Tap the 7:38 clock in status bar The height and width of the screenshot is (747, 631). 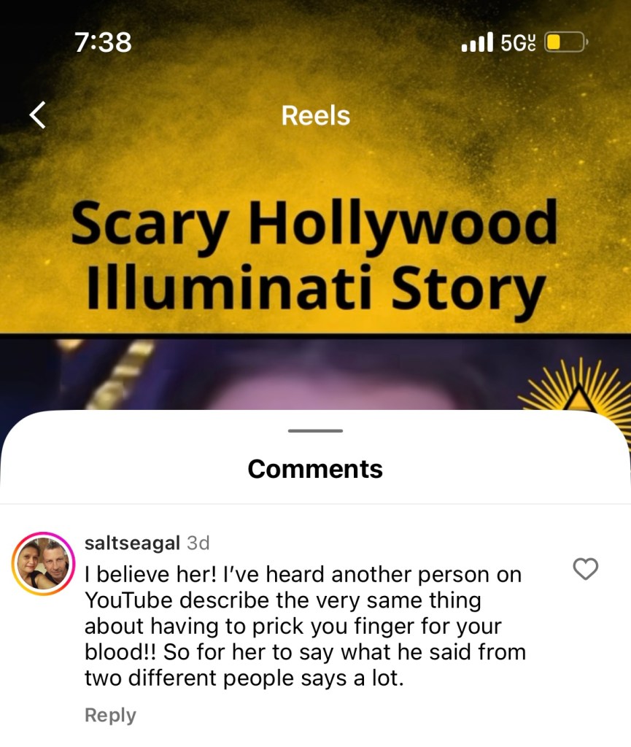point(103,42)
